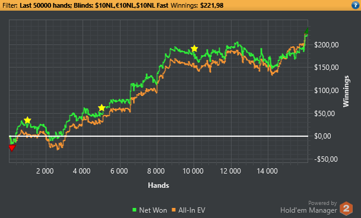Viewport: 361px width, 218px height.
Task: Click the $0,00 y-axis label
Action: point(322,136)
